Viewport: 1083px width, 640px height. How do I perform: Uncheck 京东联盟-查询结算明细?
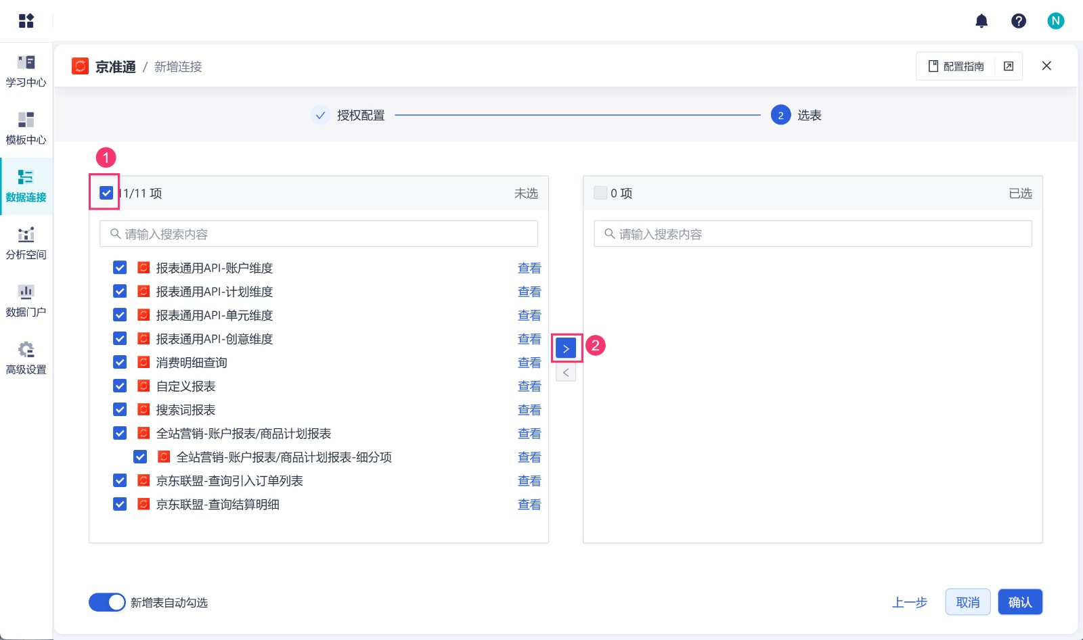120,504
